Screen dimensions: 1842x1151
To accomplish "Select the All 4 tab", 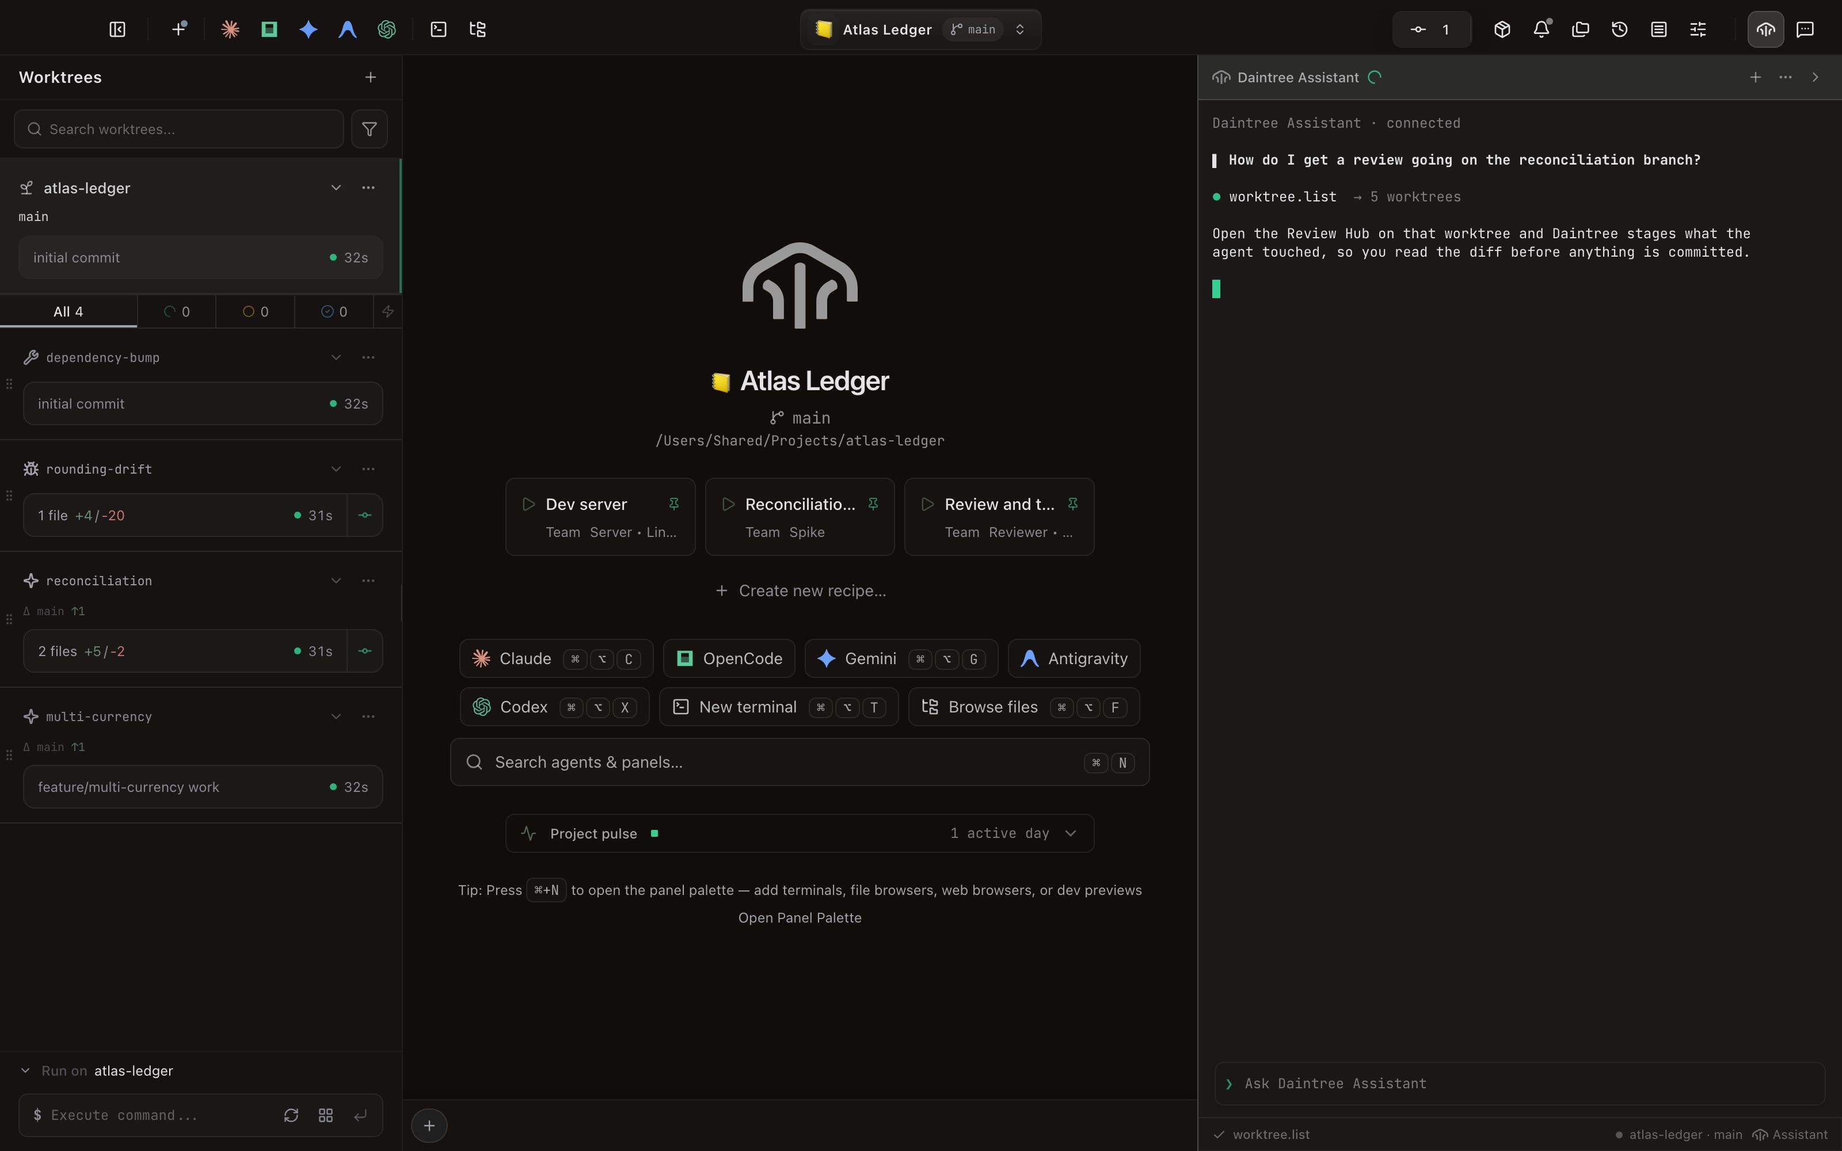I will click(x=68, y=311).
